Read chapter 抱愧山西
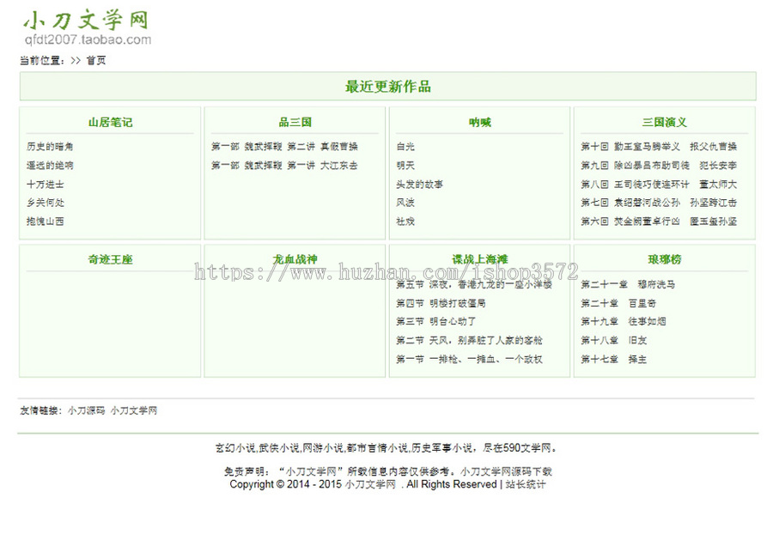Image resolution: width=773 pixels, height=540 pixels. point(46,221)
